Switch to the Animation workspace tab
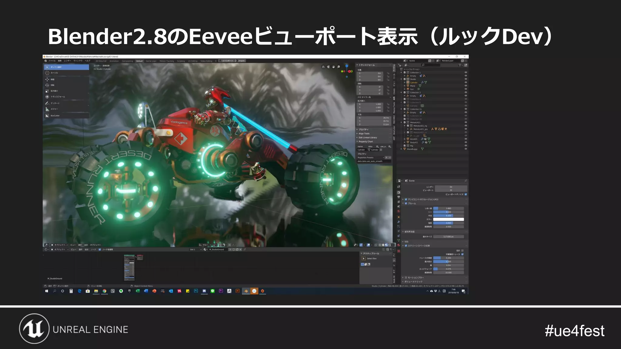 pos(114,61)
